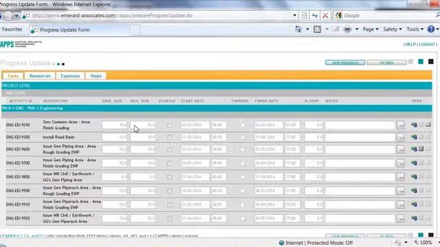
Task: Expand notes ellipsis button for ENG-EEI-9800
Action: pyautogui.click(x=401, y=177)
